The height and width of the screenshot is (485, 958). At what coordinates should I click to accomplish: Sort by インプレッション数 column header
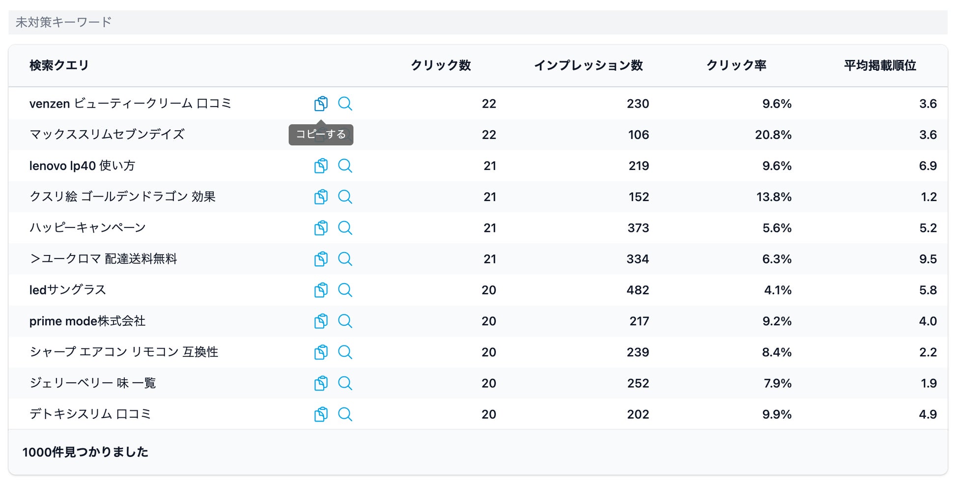[x=588, y=65]
